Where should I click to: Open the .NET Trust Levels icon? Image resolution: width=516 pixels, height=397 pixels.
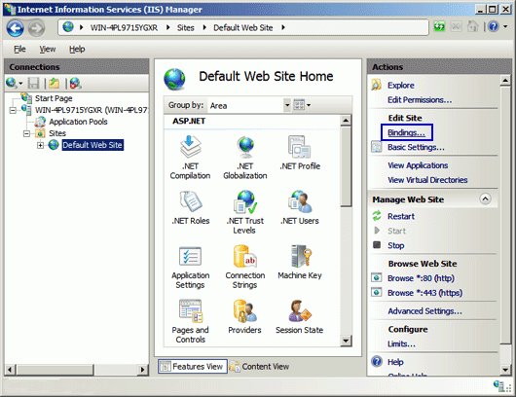245,212
